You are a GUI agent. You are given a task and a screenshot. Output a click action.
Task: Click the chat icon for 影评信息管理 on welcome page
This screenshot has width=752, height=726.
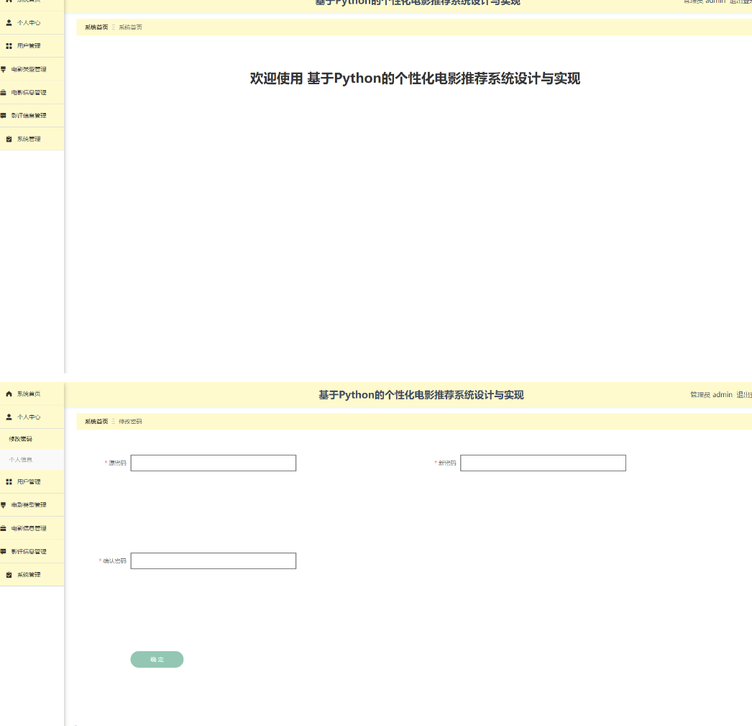[x=3, y=116]
